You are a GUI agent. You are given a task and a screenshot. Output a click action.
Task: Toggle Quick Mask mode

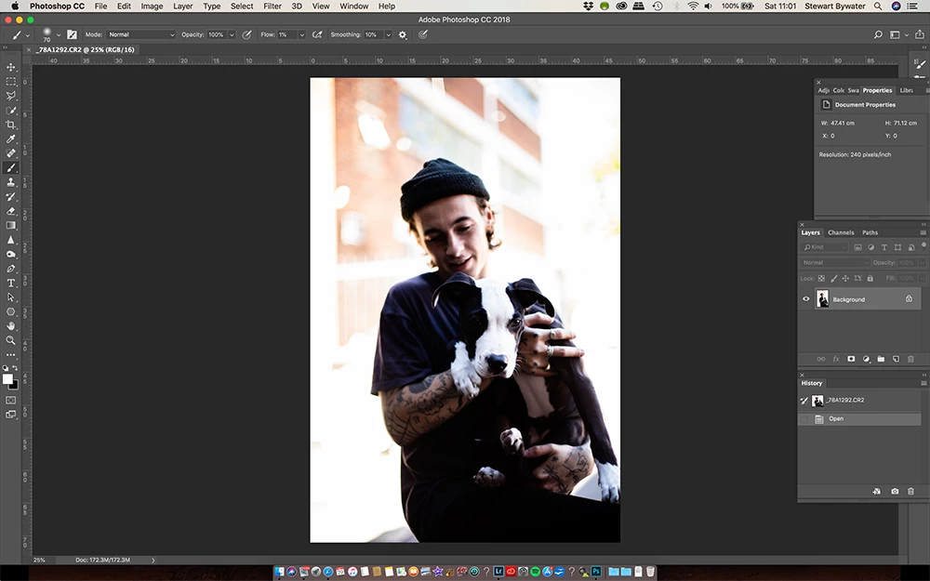tap(10, 400)
